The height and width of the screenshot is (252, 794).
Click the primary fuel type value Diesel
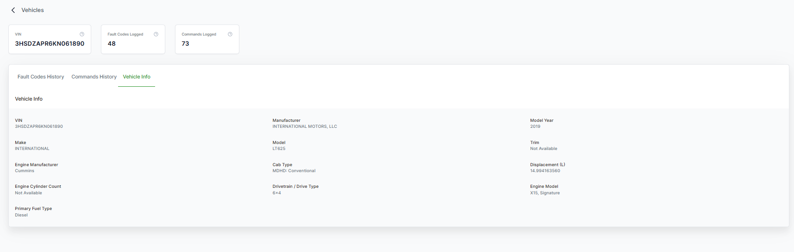21,215
